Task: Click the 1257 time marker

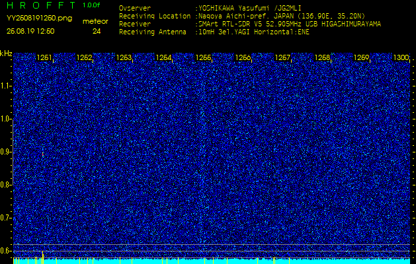Action: (x=282, y=57)
